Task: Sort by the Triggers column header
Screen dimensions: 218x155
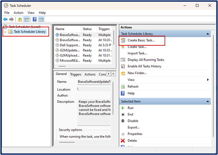Action: [x=104, y=29]
